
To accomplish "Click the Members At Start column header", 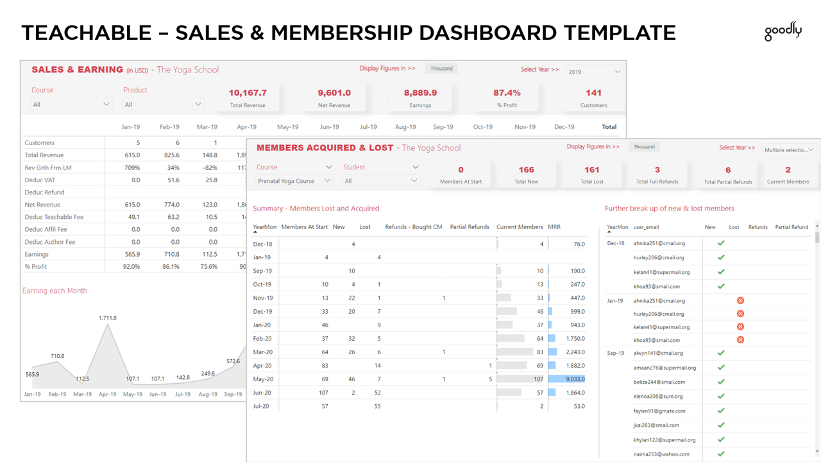I will [305, 227].
